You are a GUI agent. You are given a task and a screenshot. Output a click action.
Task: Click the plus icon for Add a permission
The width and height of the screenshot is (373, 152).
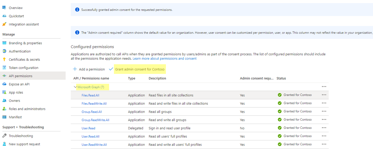(x=75, y=69)
